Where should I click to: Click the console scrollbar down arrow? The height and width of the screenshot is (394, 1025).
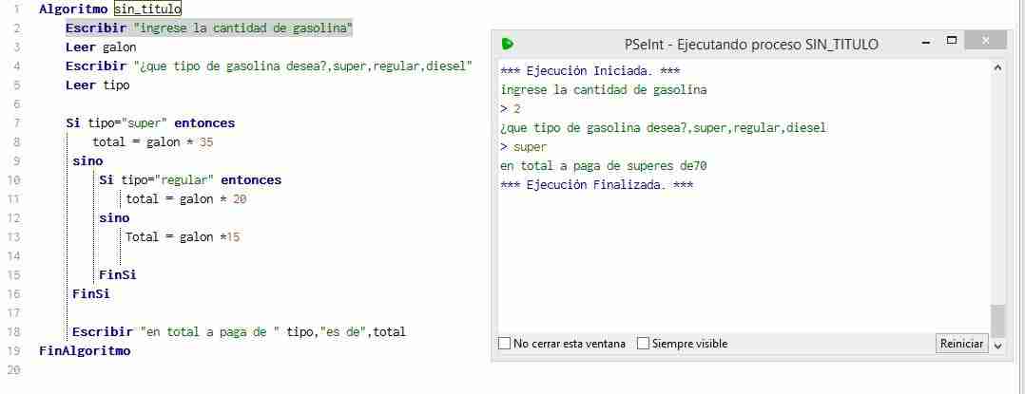tap(997, 346)
